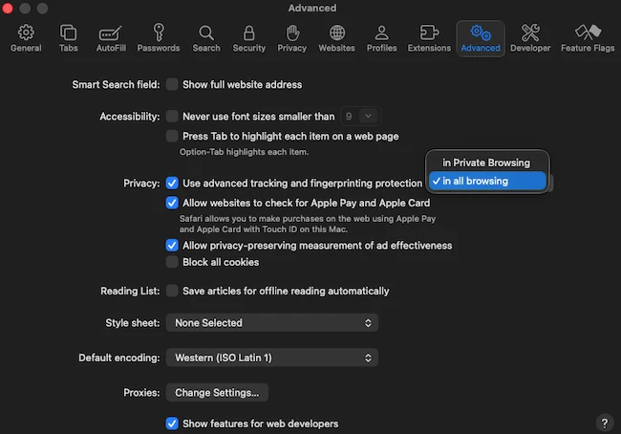Open the Style sheet dropdown
This screenshot has width=621, height=434.
click(271, 323)
